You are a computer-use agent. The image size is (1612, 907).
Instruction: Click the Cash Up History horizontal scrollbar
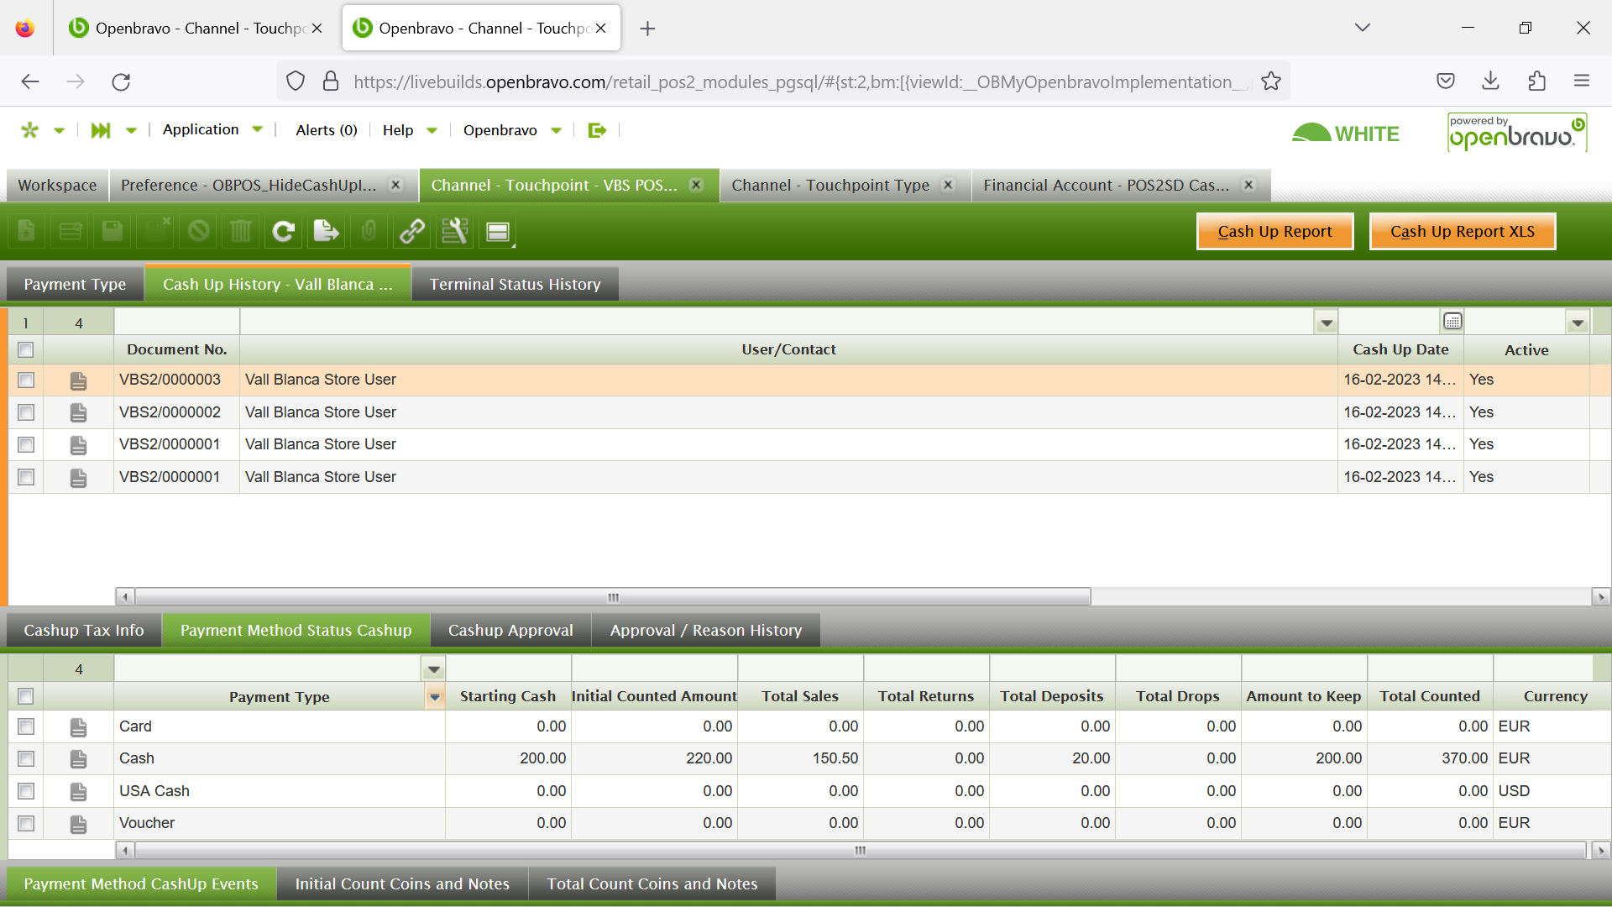click(x=613, y=597)
